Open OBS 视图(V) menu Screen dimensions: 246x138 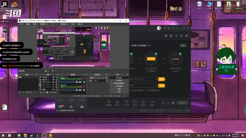tap(35, 24)
